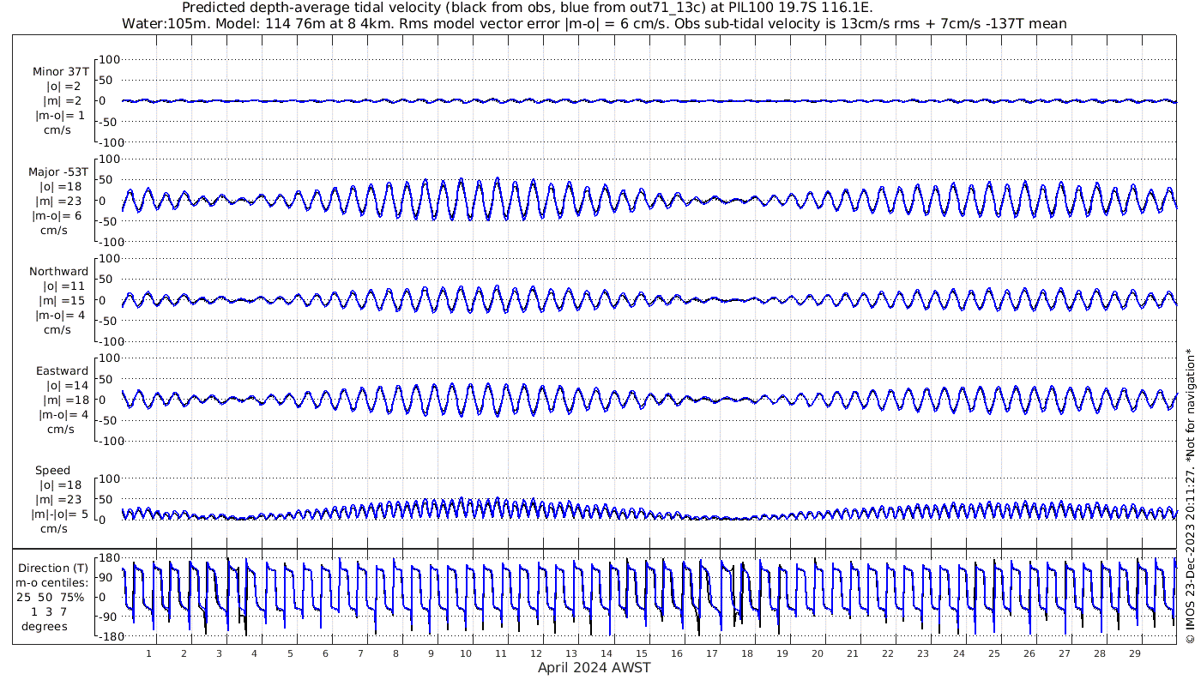The image size is (1201, 686).
Task: Click date tick '28' on the x-axis
Action: [x=1099, y=653]
